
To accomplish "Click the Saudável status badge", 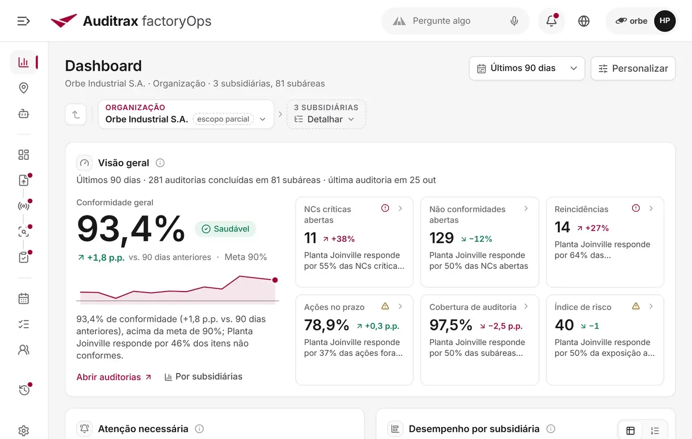I will tap(225, 229).
